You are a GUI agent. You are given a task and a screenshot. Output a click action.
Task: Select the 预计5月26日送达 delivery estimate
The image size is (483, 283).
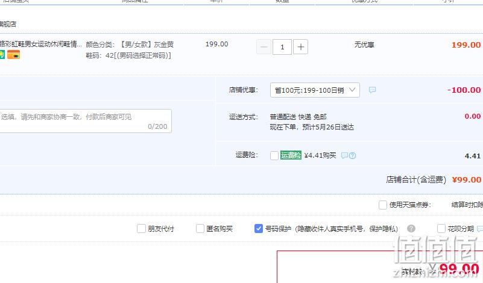pyautogui.click(x=328, y=128)
